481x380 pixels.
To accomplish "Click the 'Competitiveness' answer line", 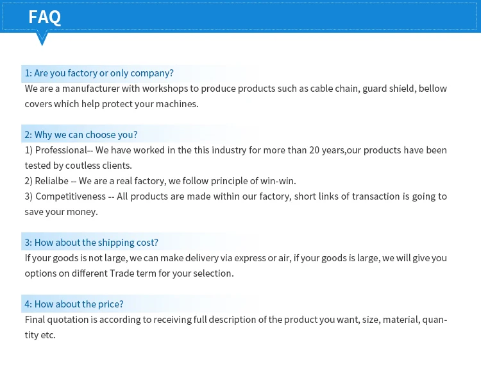I will point(235,196).
